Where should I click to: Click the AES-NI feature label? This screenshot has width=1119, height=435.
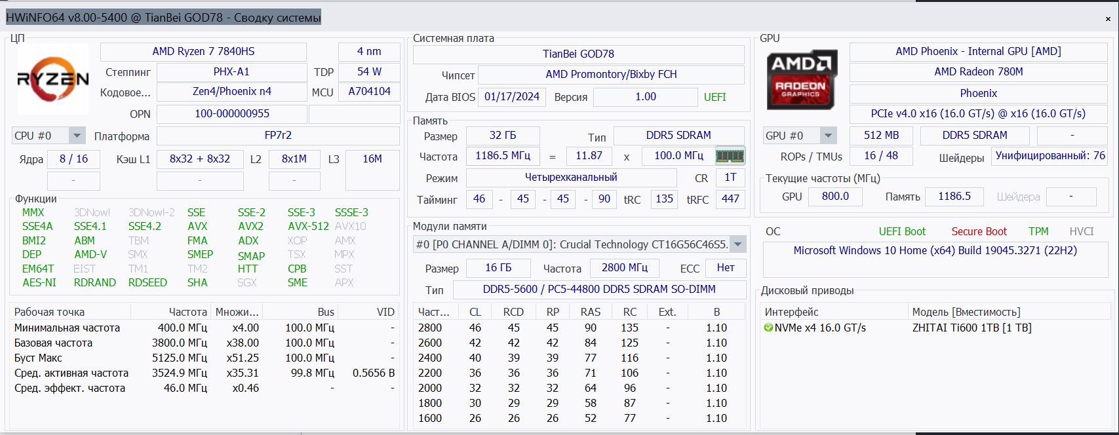tap(39, 283)
